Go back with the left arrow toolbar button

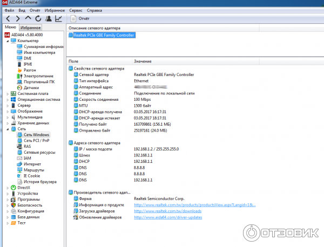8,18
